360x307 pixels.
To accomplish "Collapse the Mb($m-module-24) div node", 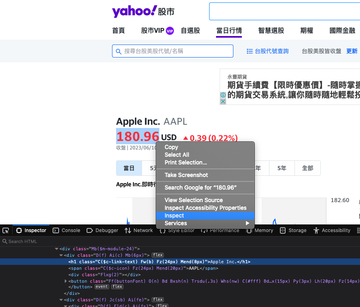I will tap(57, 249).
